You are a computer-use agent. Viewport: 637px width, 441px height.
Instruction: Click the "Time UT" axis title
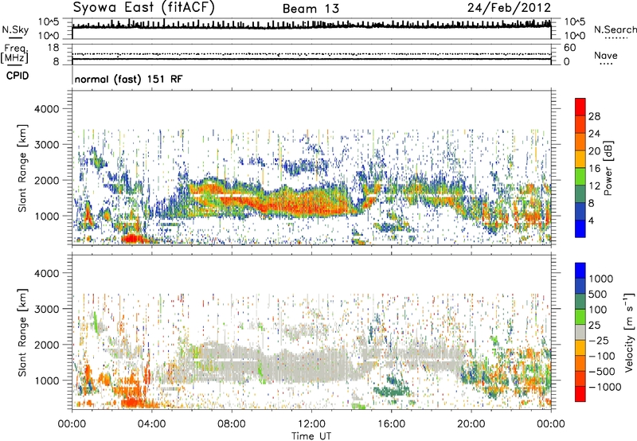click(x=311, y=436)
